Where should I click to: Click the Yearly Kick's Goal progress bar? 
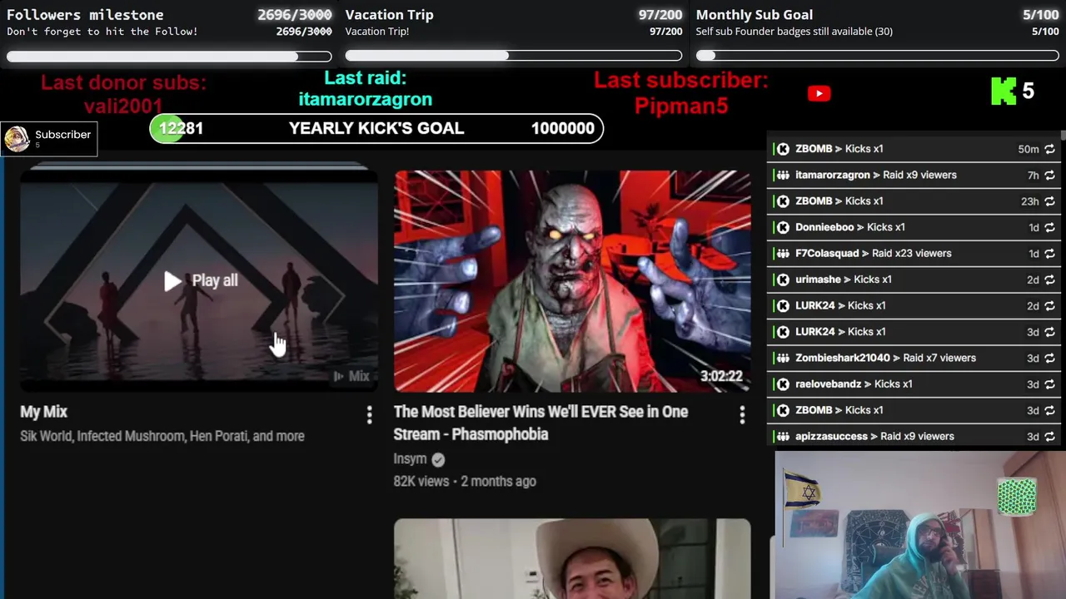pyautogui.click(x=376, y=128)
